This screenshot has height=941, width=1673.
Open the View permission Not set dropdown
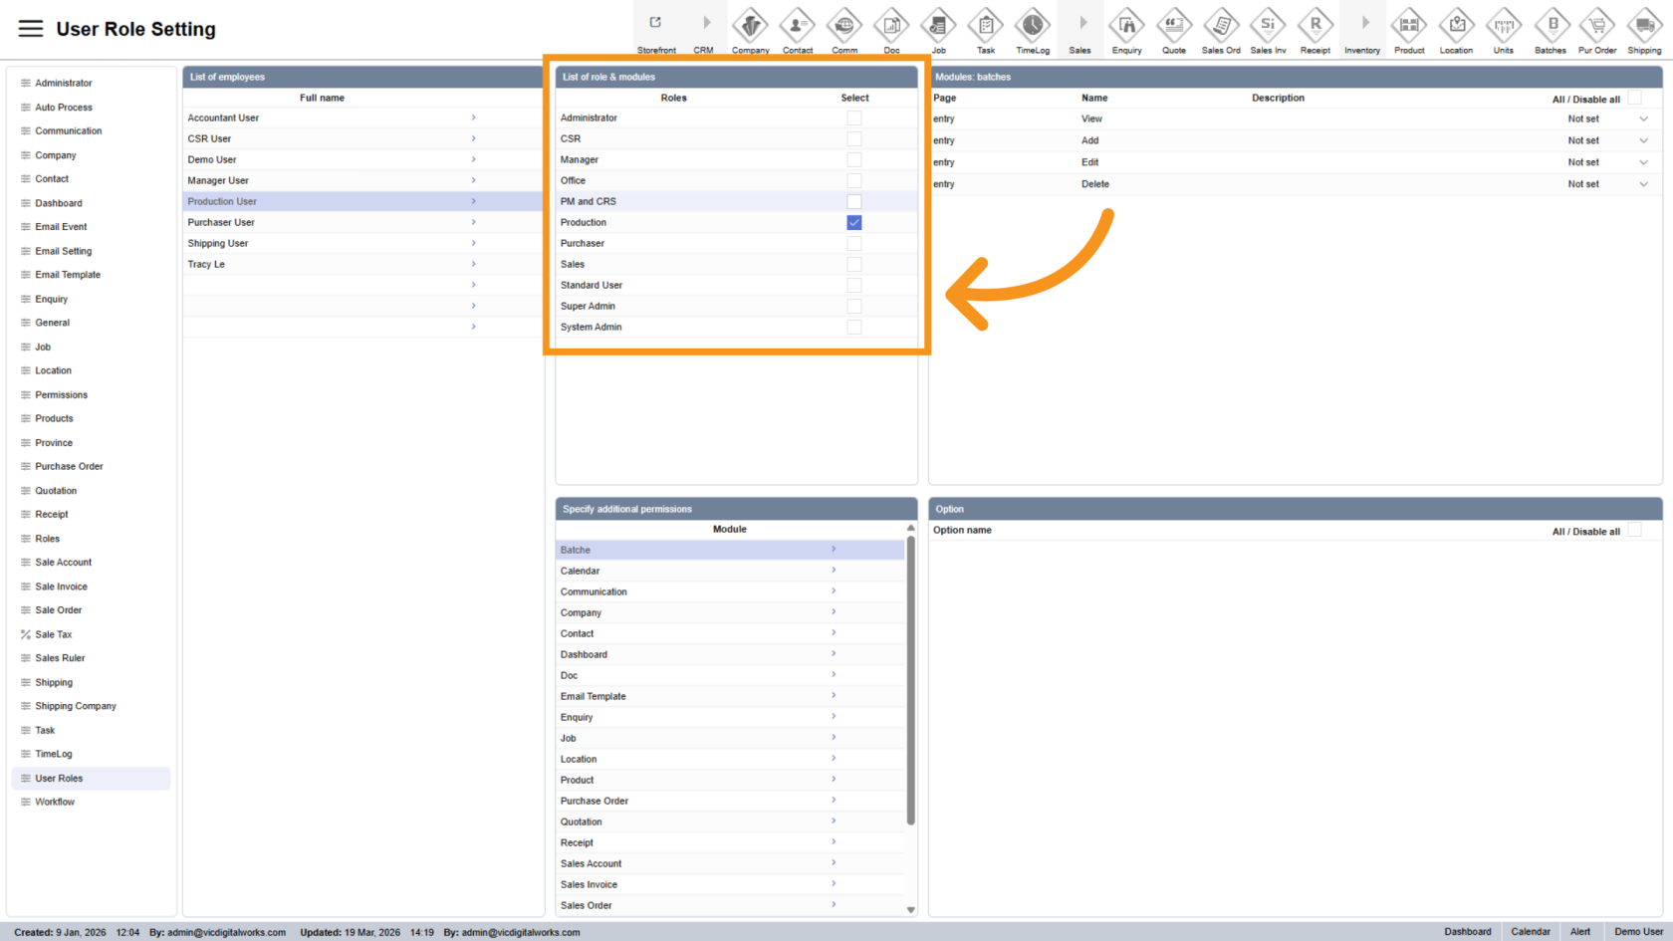coord(1643,119)
